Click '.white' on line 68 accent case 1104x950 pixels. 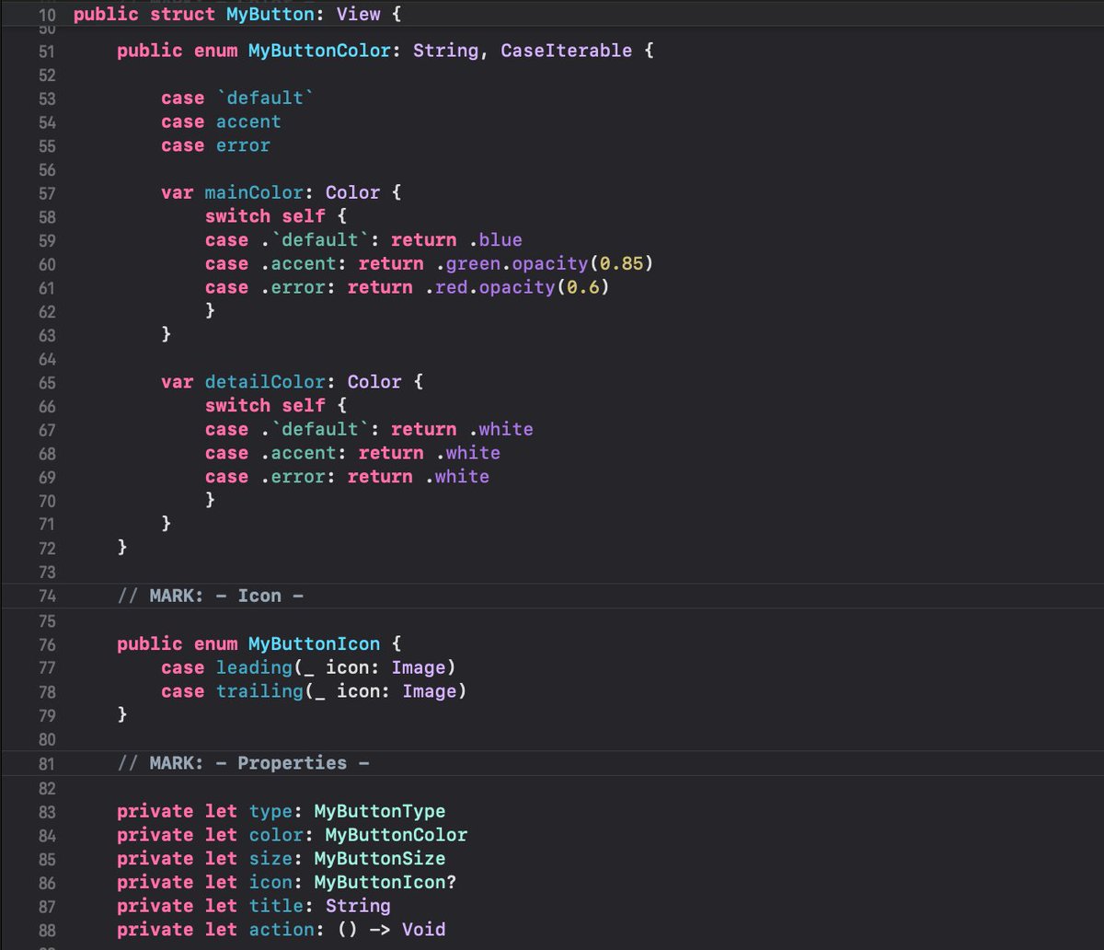pyautogui.click(x=467, y=453)
